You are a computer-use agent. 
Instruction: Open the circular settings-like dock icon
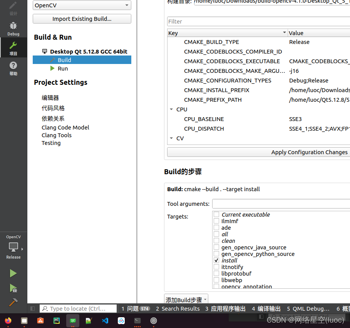tap(154, 321)
